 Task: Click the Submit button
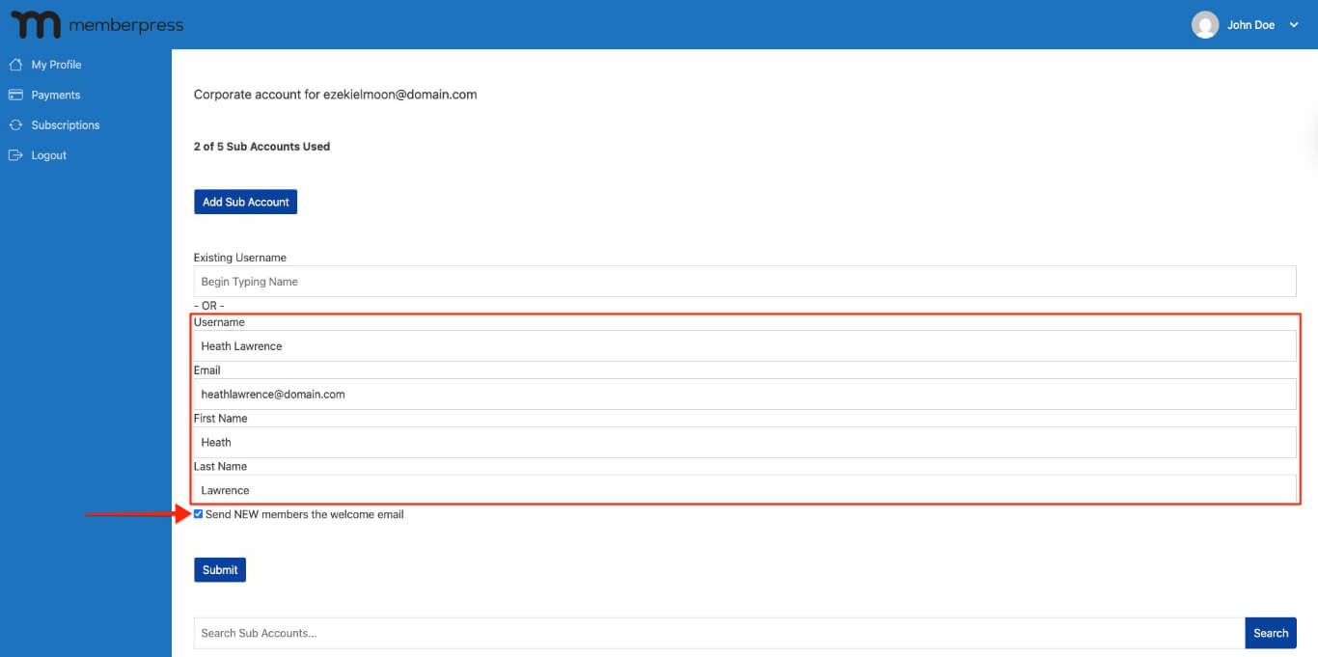(219, 569)
